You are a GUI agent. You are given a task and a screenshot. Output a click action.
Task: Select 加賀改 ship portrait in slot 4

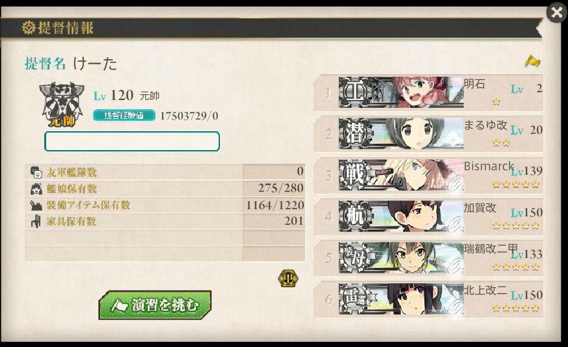coord(401,216)
